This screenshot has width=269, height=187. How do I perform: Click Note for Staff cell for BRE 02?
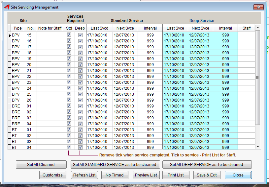pos(50,112)
